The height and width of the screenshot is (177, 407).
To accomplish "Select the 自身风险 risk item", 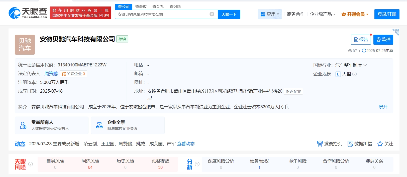I will pos(55,164).
